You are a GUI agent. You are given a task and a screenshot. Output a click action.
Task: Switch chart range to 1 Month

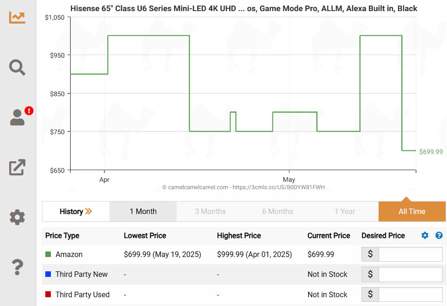point(143,211)
